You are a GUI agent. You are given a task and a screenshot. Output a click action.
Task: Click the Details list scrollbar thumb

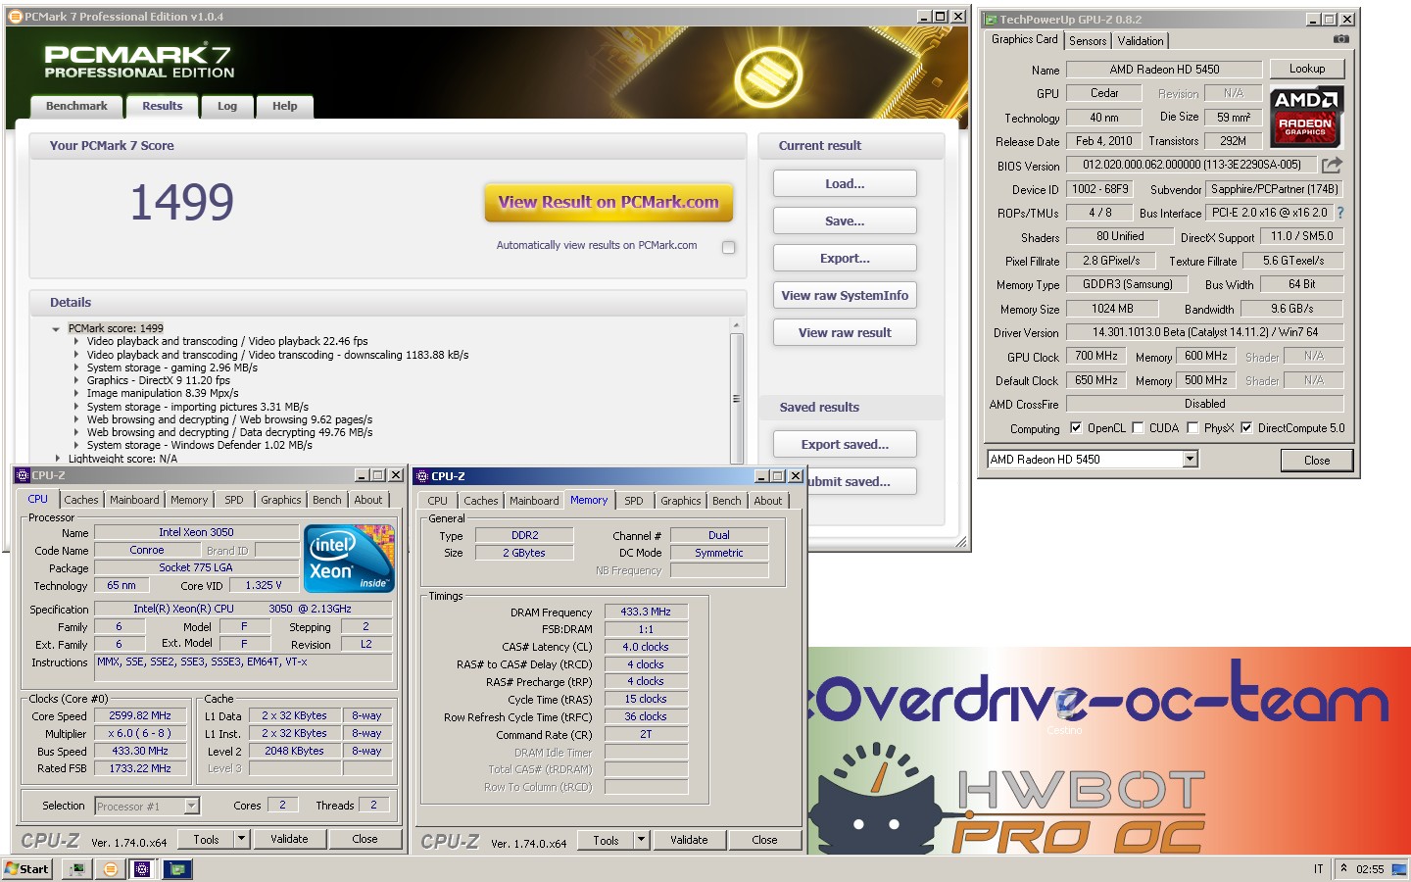[736, 398]
